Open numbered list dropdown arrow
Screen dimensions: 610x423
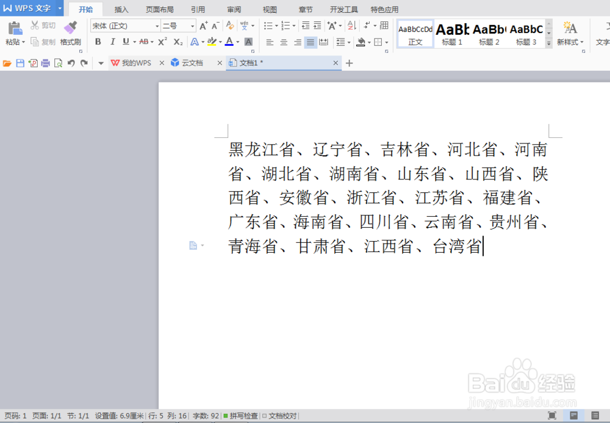click(294, 26)
